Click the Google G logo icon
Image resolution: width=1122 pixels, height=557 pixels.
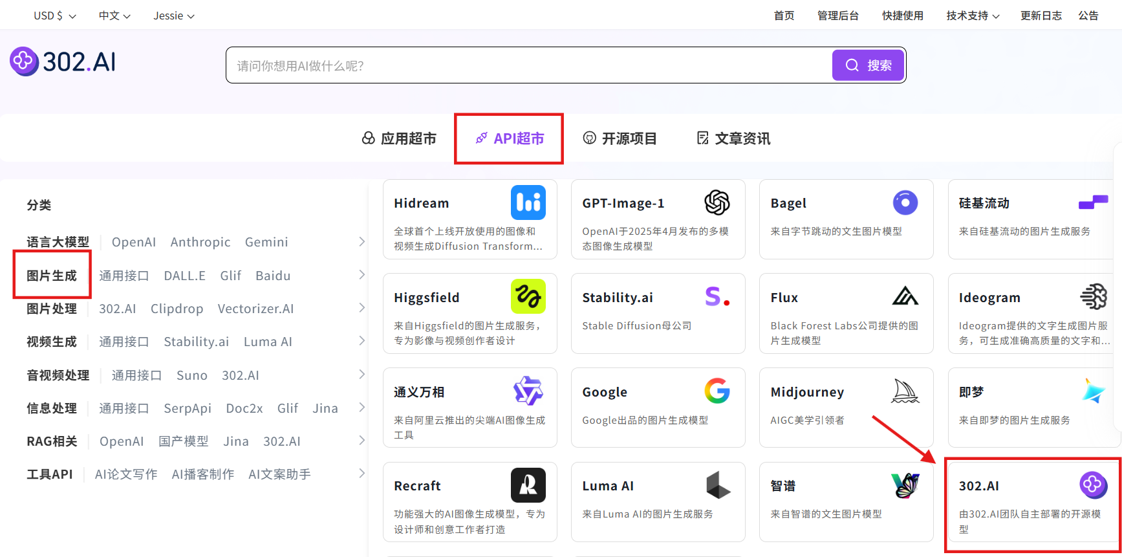point(717,391)
